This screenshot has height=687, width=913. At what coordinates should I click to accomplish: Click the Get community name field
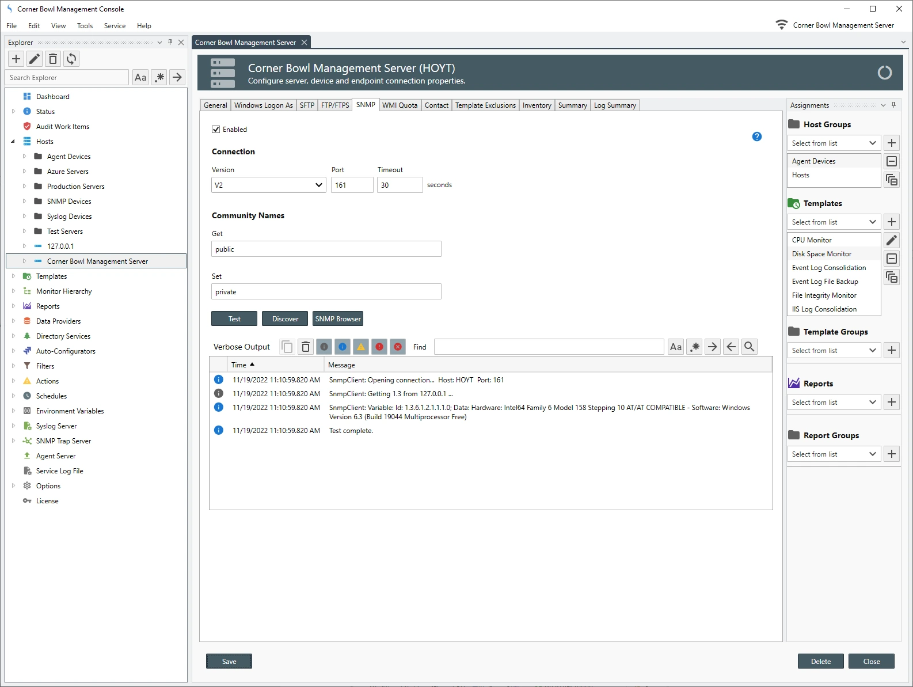point(326,249)
